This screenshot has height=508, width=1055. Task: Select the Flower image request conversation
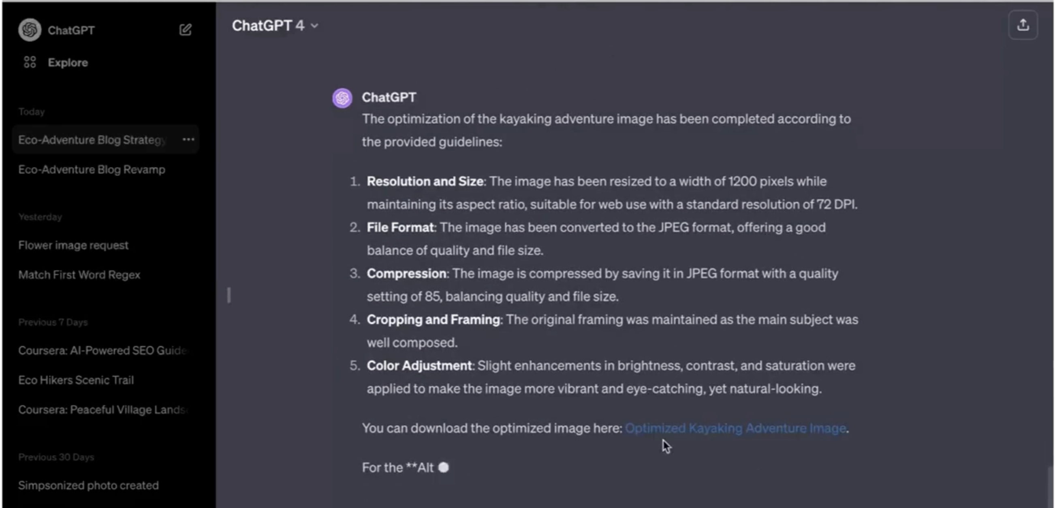(x=73, y=245)
